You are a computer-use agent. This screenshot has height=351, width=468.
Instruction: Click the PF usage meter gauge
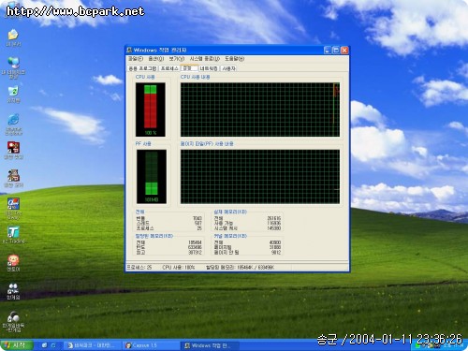click(152, 177)
